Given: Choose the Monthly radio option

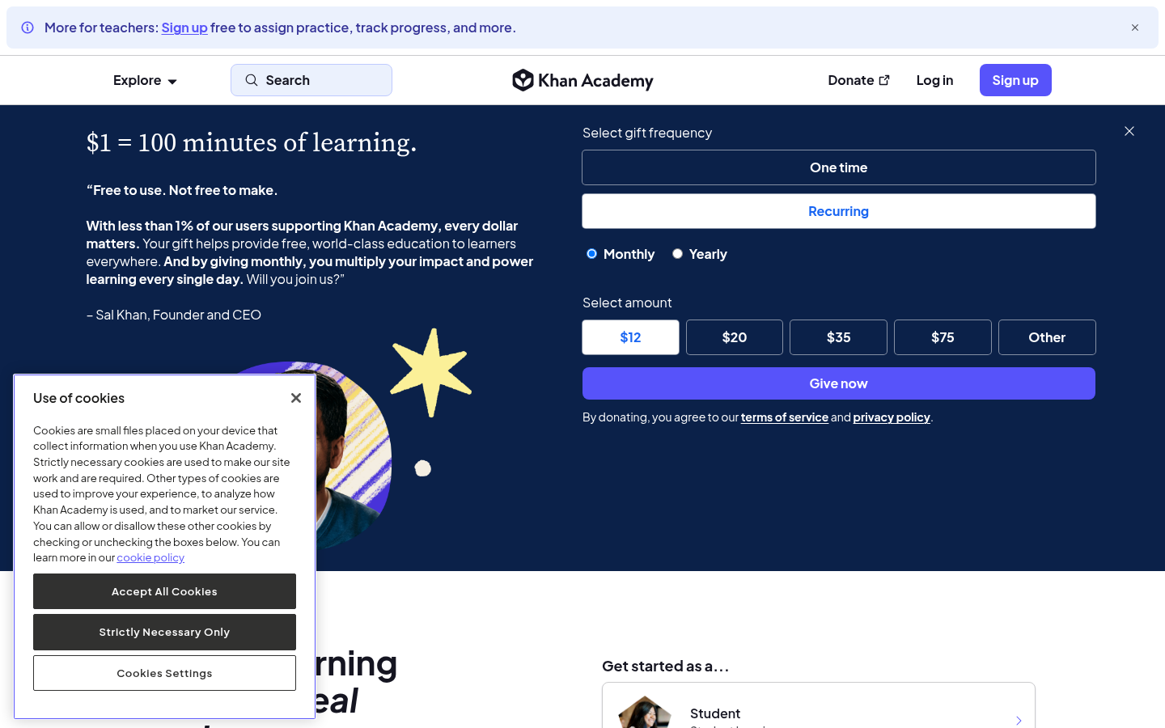Looking at the screenshot, I should pos(592,254).
